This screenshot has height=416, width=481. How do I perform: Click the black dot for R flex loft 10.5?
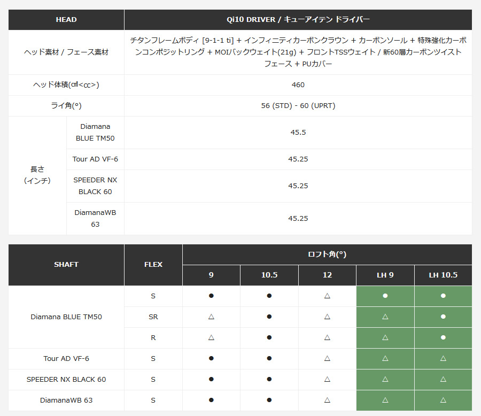click(269, 338)
